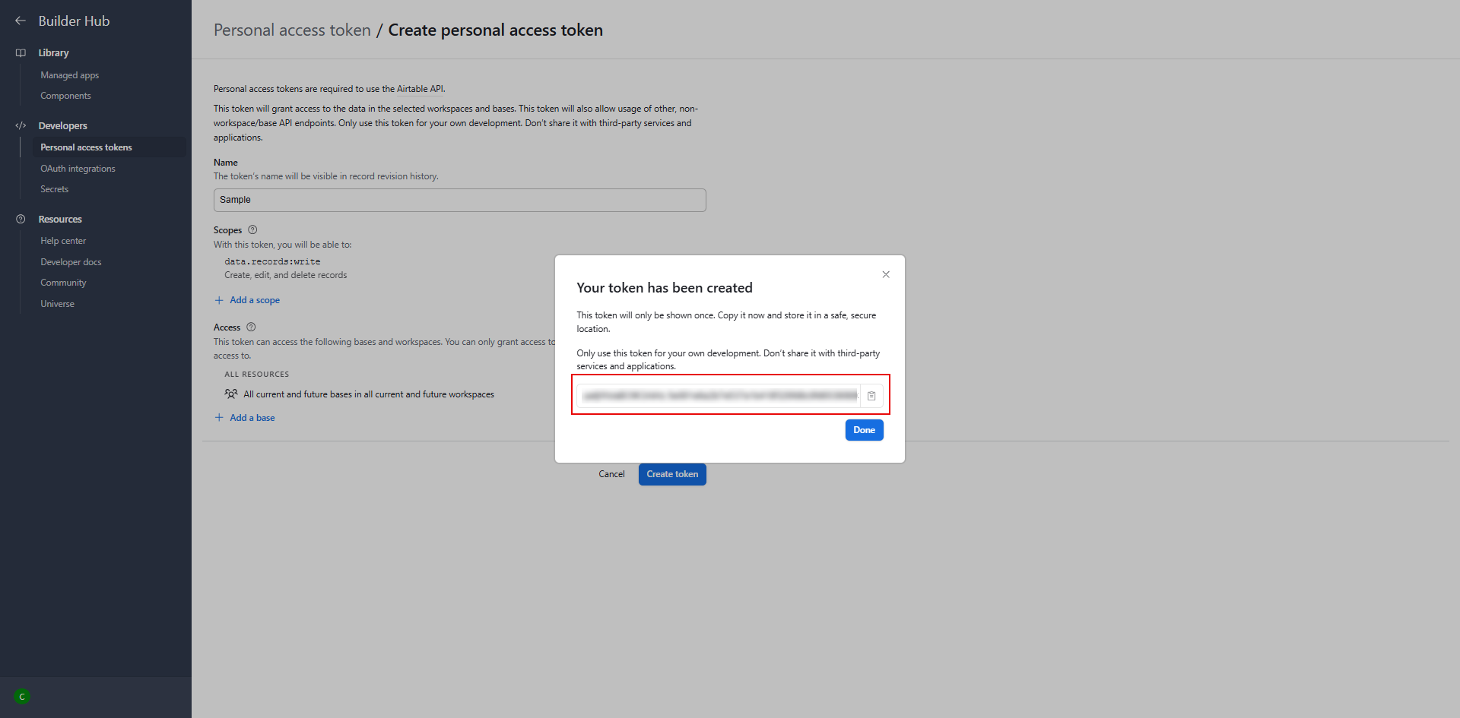Click the 'ALL RESOURCES' label
1460x718 pixels.
tap(257, 375)
